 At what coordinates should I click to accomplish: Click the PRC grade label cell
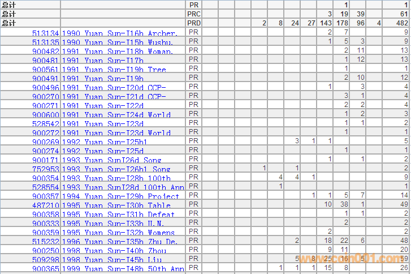pos(194,14)
